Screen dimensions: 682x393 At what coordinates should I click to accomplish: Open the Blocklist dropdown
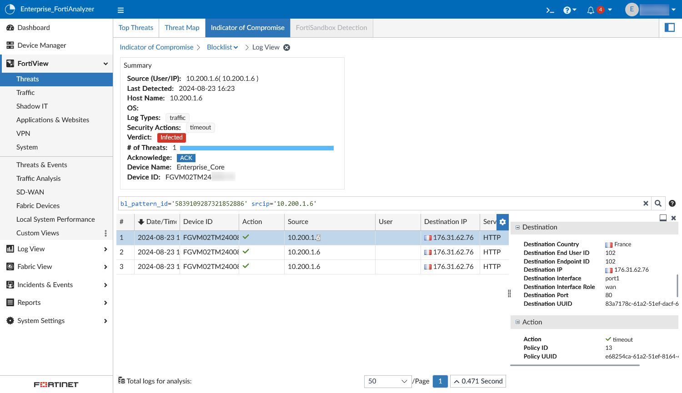coord(222,47)
